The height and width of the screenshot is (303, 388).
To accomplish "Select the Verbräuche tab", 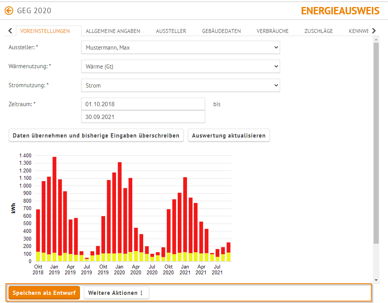I will (x=272, y=31).
